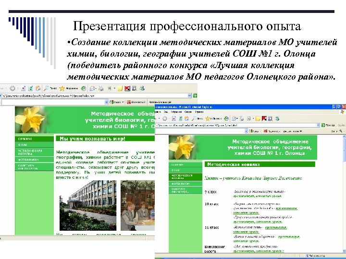Open Методическая копилка in back page sidebar
The height and width of the screenshot is (259, 346).
pos(34,152)
